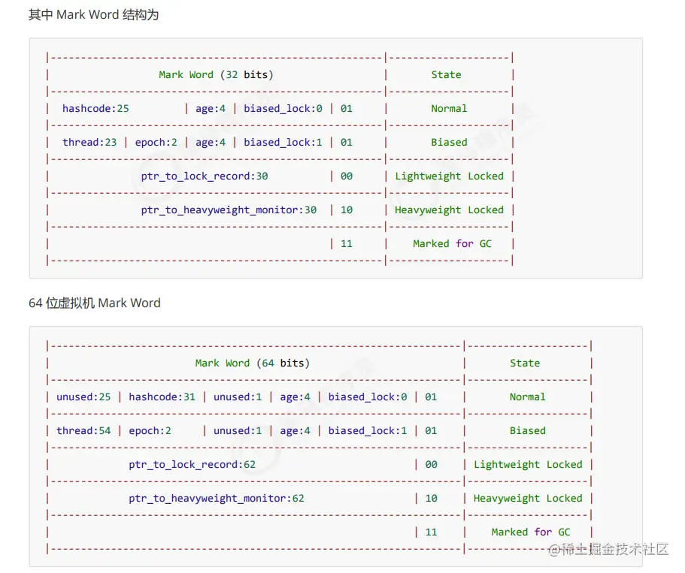
Task: Click '01' in the hashcode:25 row
Action: (347, 109)
